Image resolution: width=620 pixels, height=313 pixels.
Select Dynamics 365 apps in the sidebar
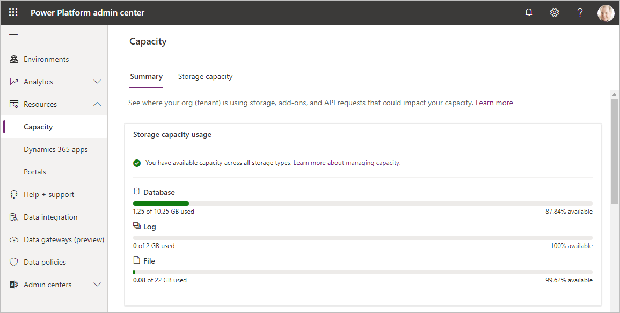pos(55,149)
